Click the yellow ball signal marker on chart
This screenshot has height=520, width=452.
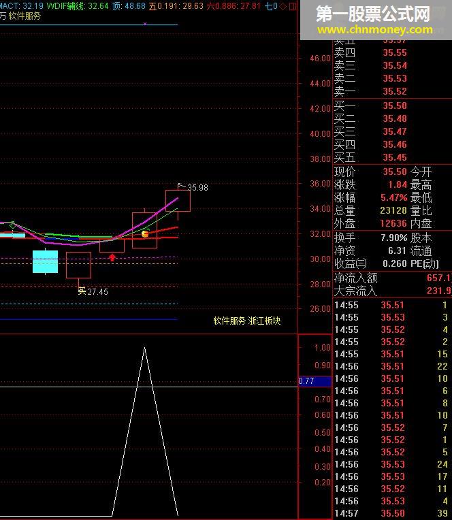tap(145, 234)
